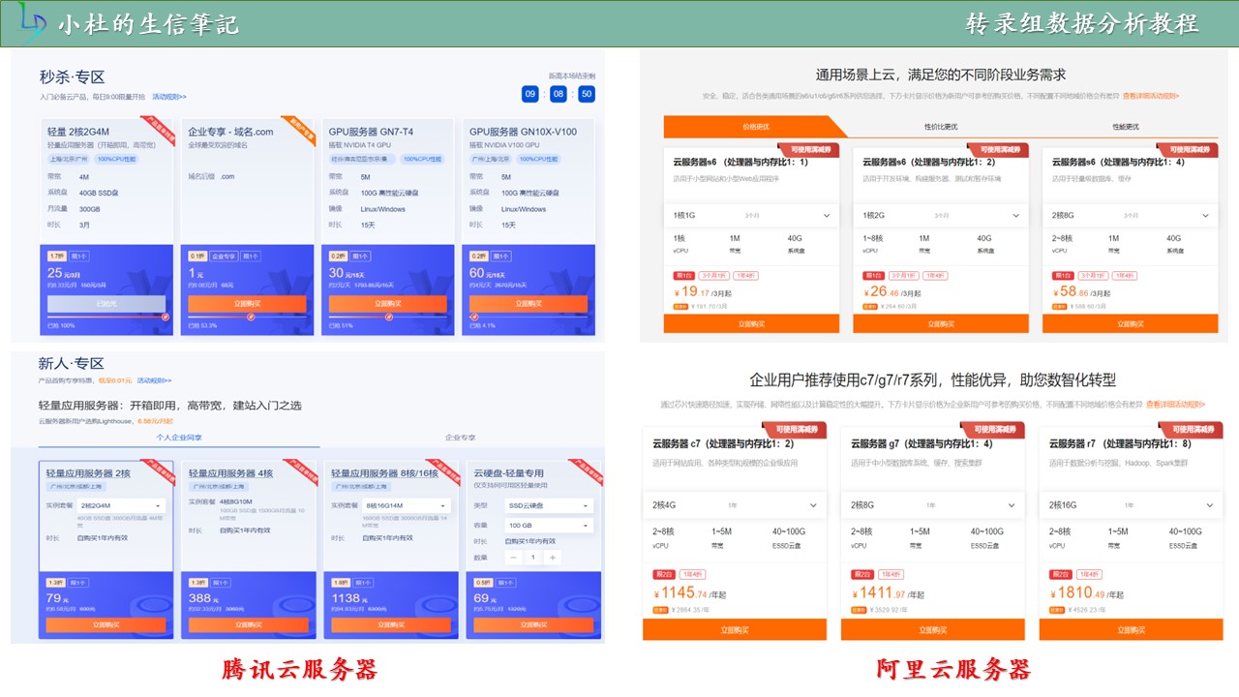This screenshot has height=697, width=1239.
Task: Click 立即购买 on 轻量应用服务器 2核
Action: tap(106, 624)
